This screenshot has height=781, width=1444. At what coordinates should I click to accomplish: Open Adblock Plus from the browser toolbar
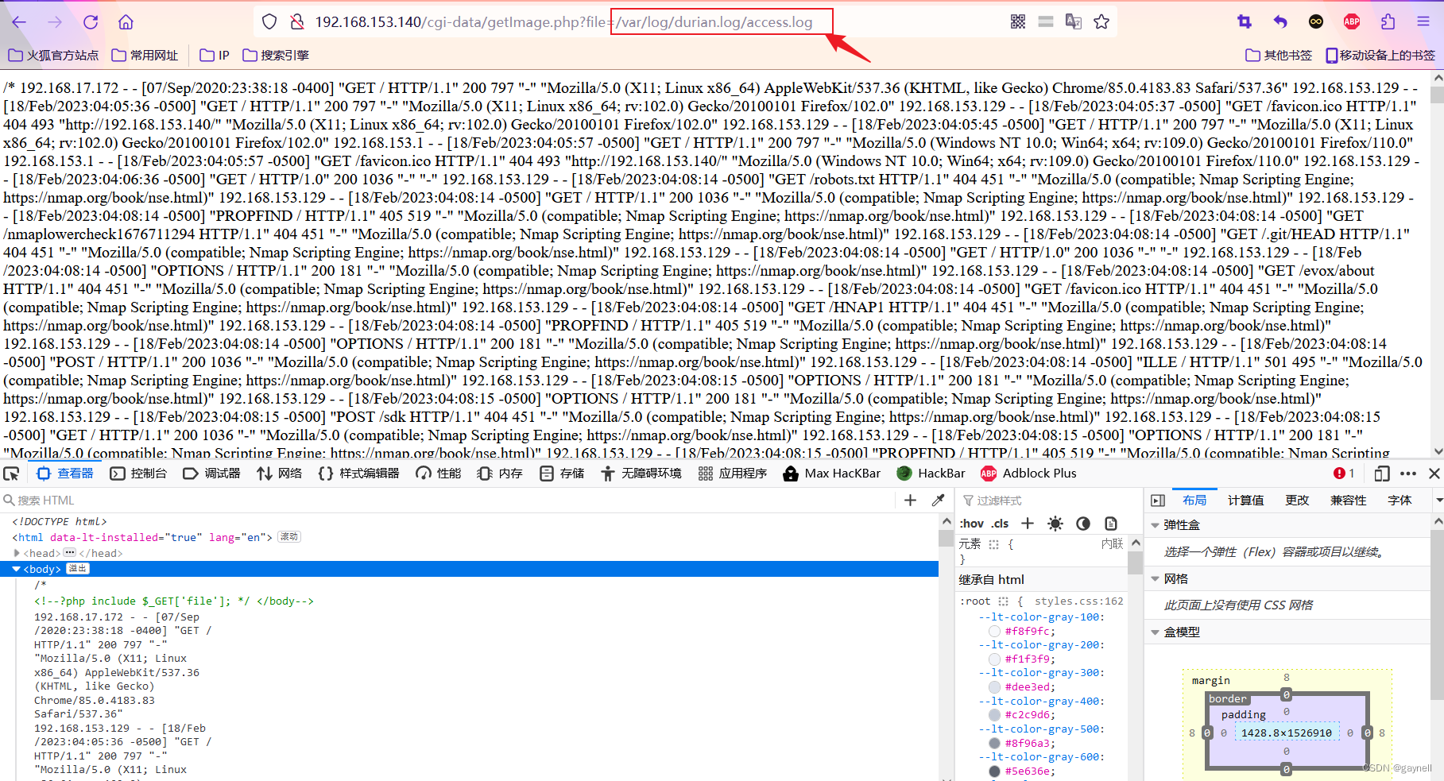click(1352, 22)
